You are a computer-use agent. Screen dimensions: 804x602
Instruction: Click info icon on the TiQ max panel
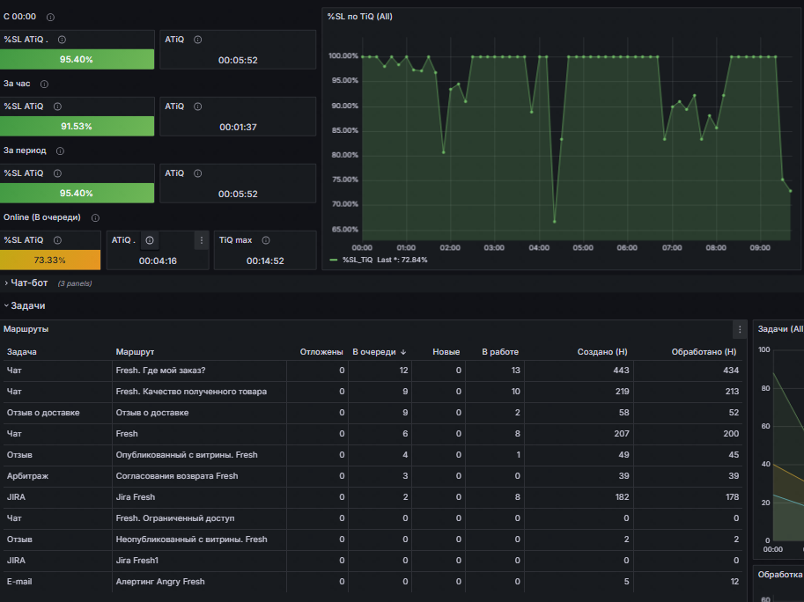pyautogui.click(x=266, y=239)
